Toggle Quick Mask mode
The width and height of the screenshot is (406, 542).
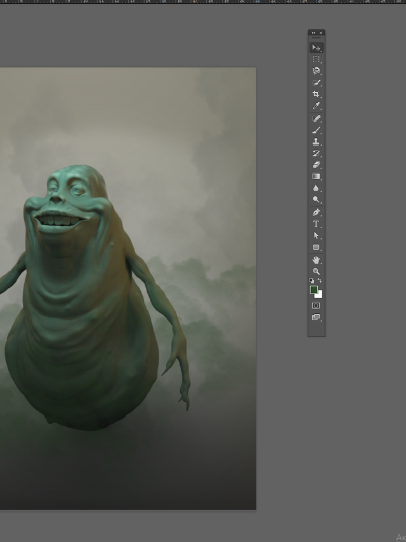coord(316,306)
